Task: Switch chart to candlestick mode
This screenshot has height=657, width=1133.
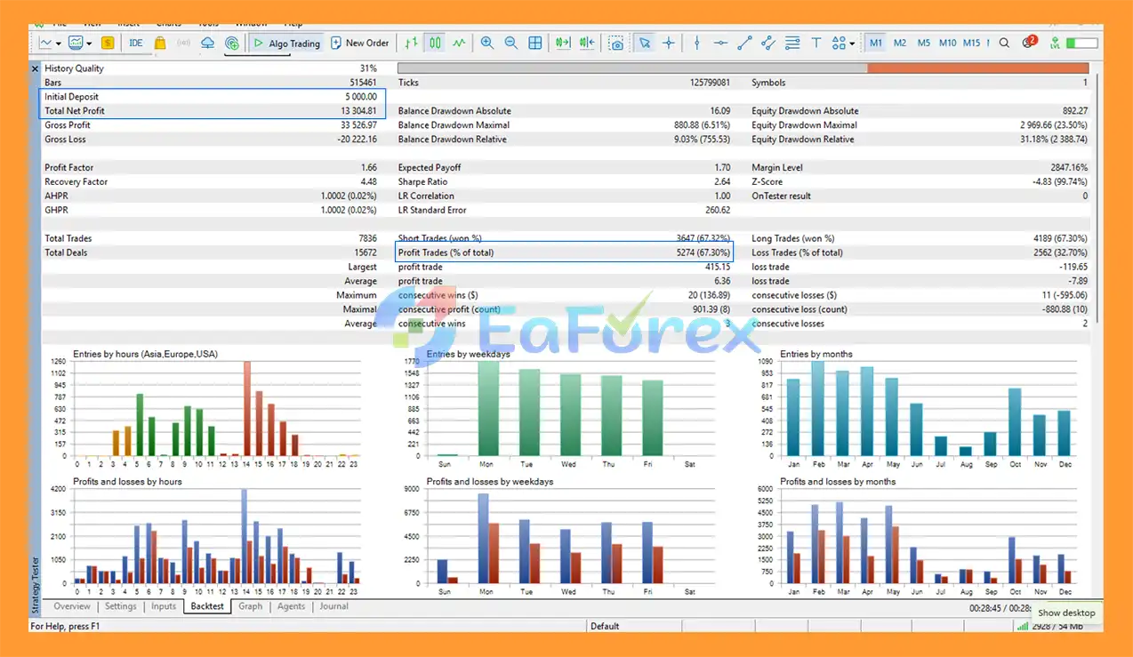Action: click(435, 43)
